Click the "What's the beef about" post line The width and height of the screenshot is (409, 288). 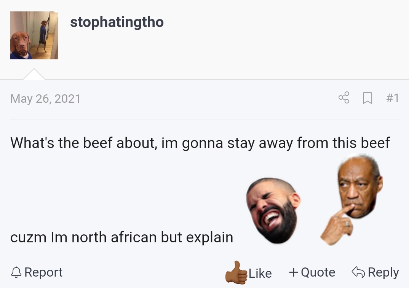tap(200, 143)
